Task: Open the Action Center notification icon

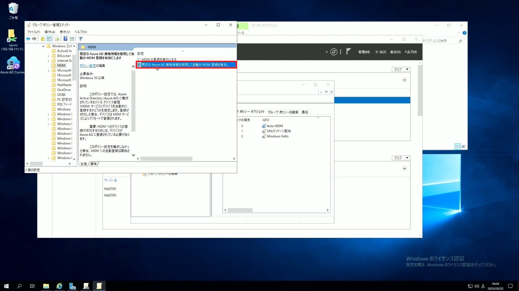Action: (510, 286)
